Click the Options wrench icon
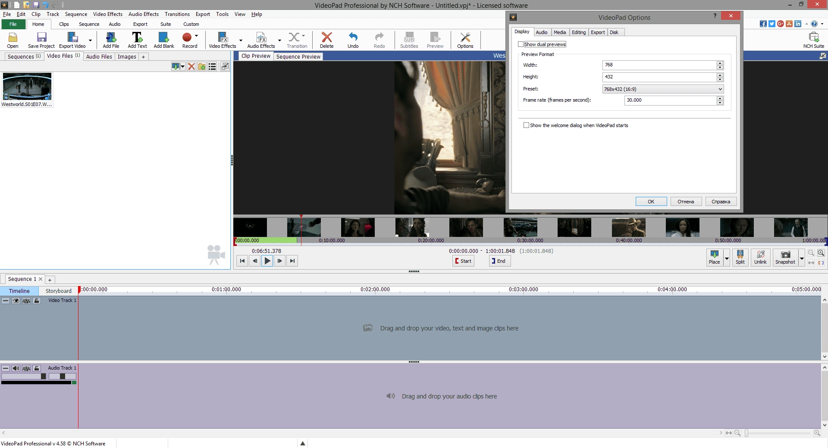Screen dimensions: 828x448 point(465,40)
